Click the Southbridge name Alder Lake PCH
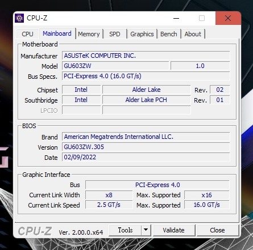 click(146, 100)
